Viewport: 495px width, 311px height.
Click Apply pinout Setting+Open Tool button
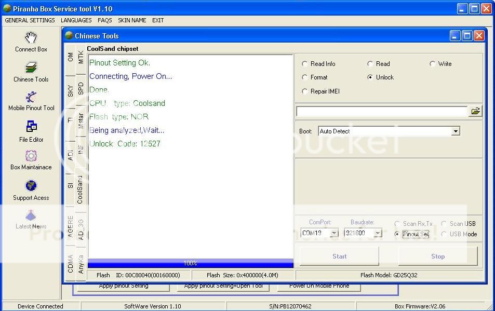(223, 287)
